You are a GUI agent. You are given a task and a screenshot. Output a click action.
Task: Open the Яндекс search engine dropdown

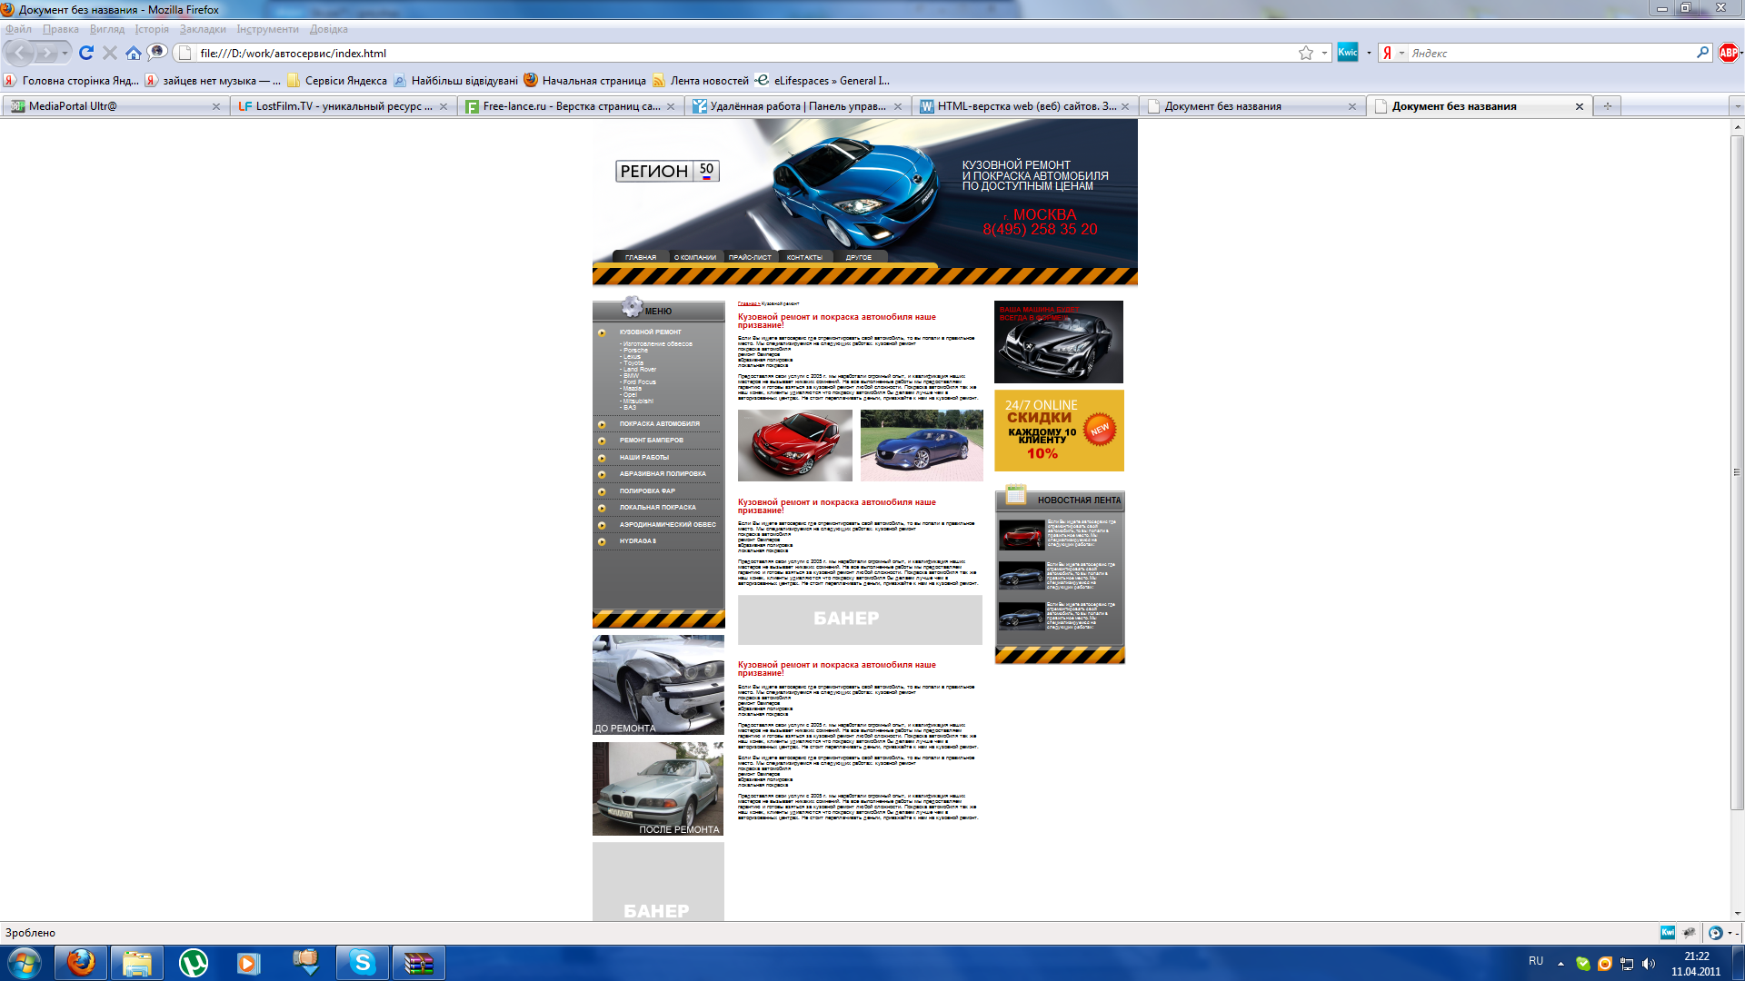[1401, 53]
